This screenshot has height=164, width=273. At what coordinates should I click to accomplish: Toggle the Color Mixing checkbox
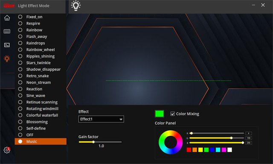172,114
